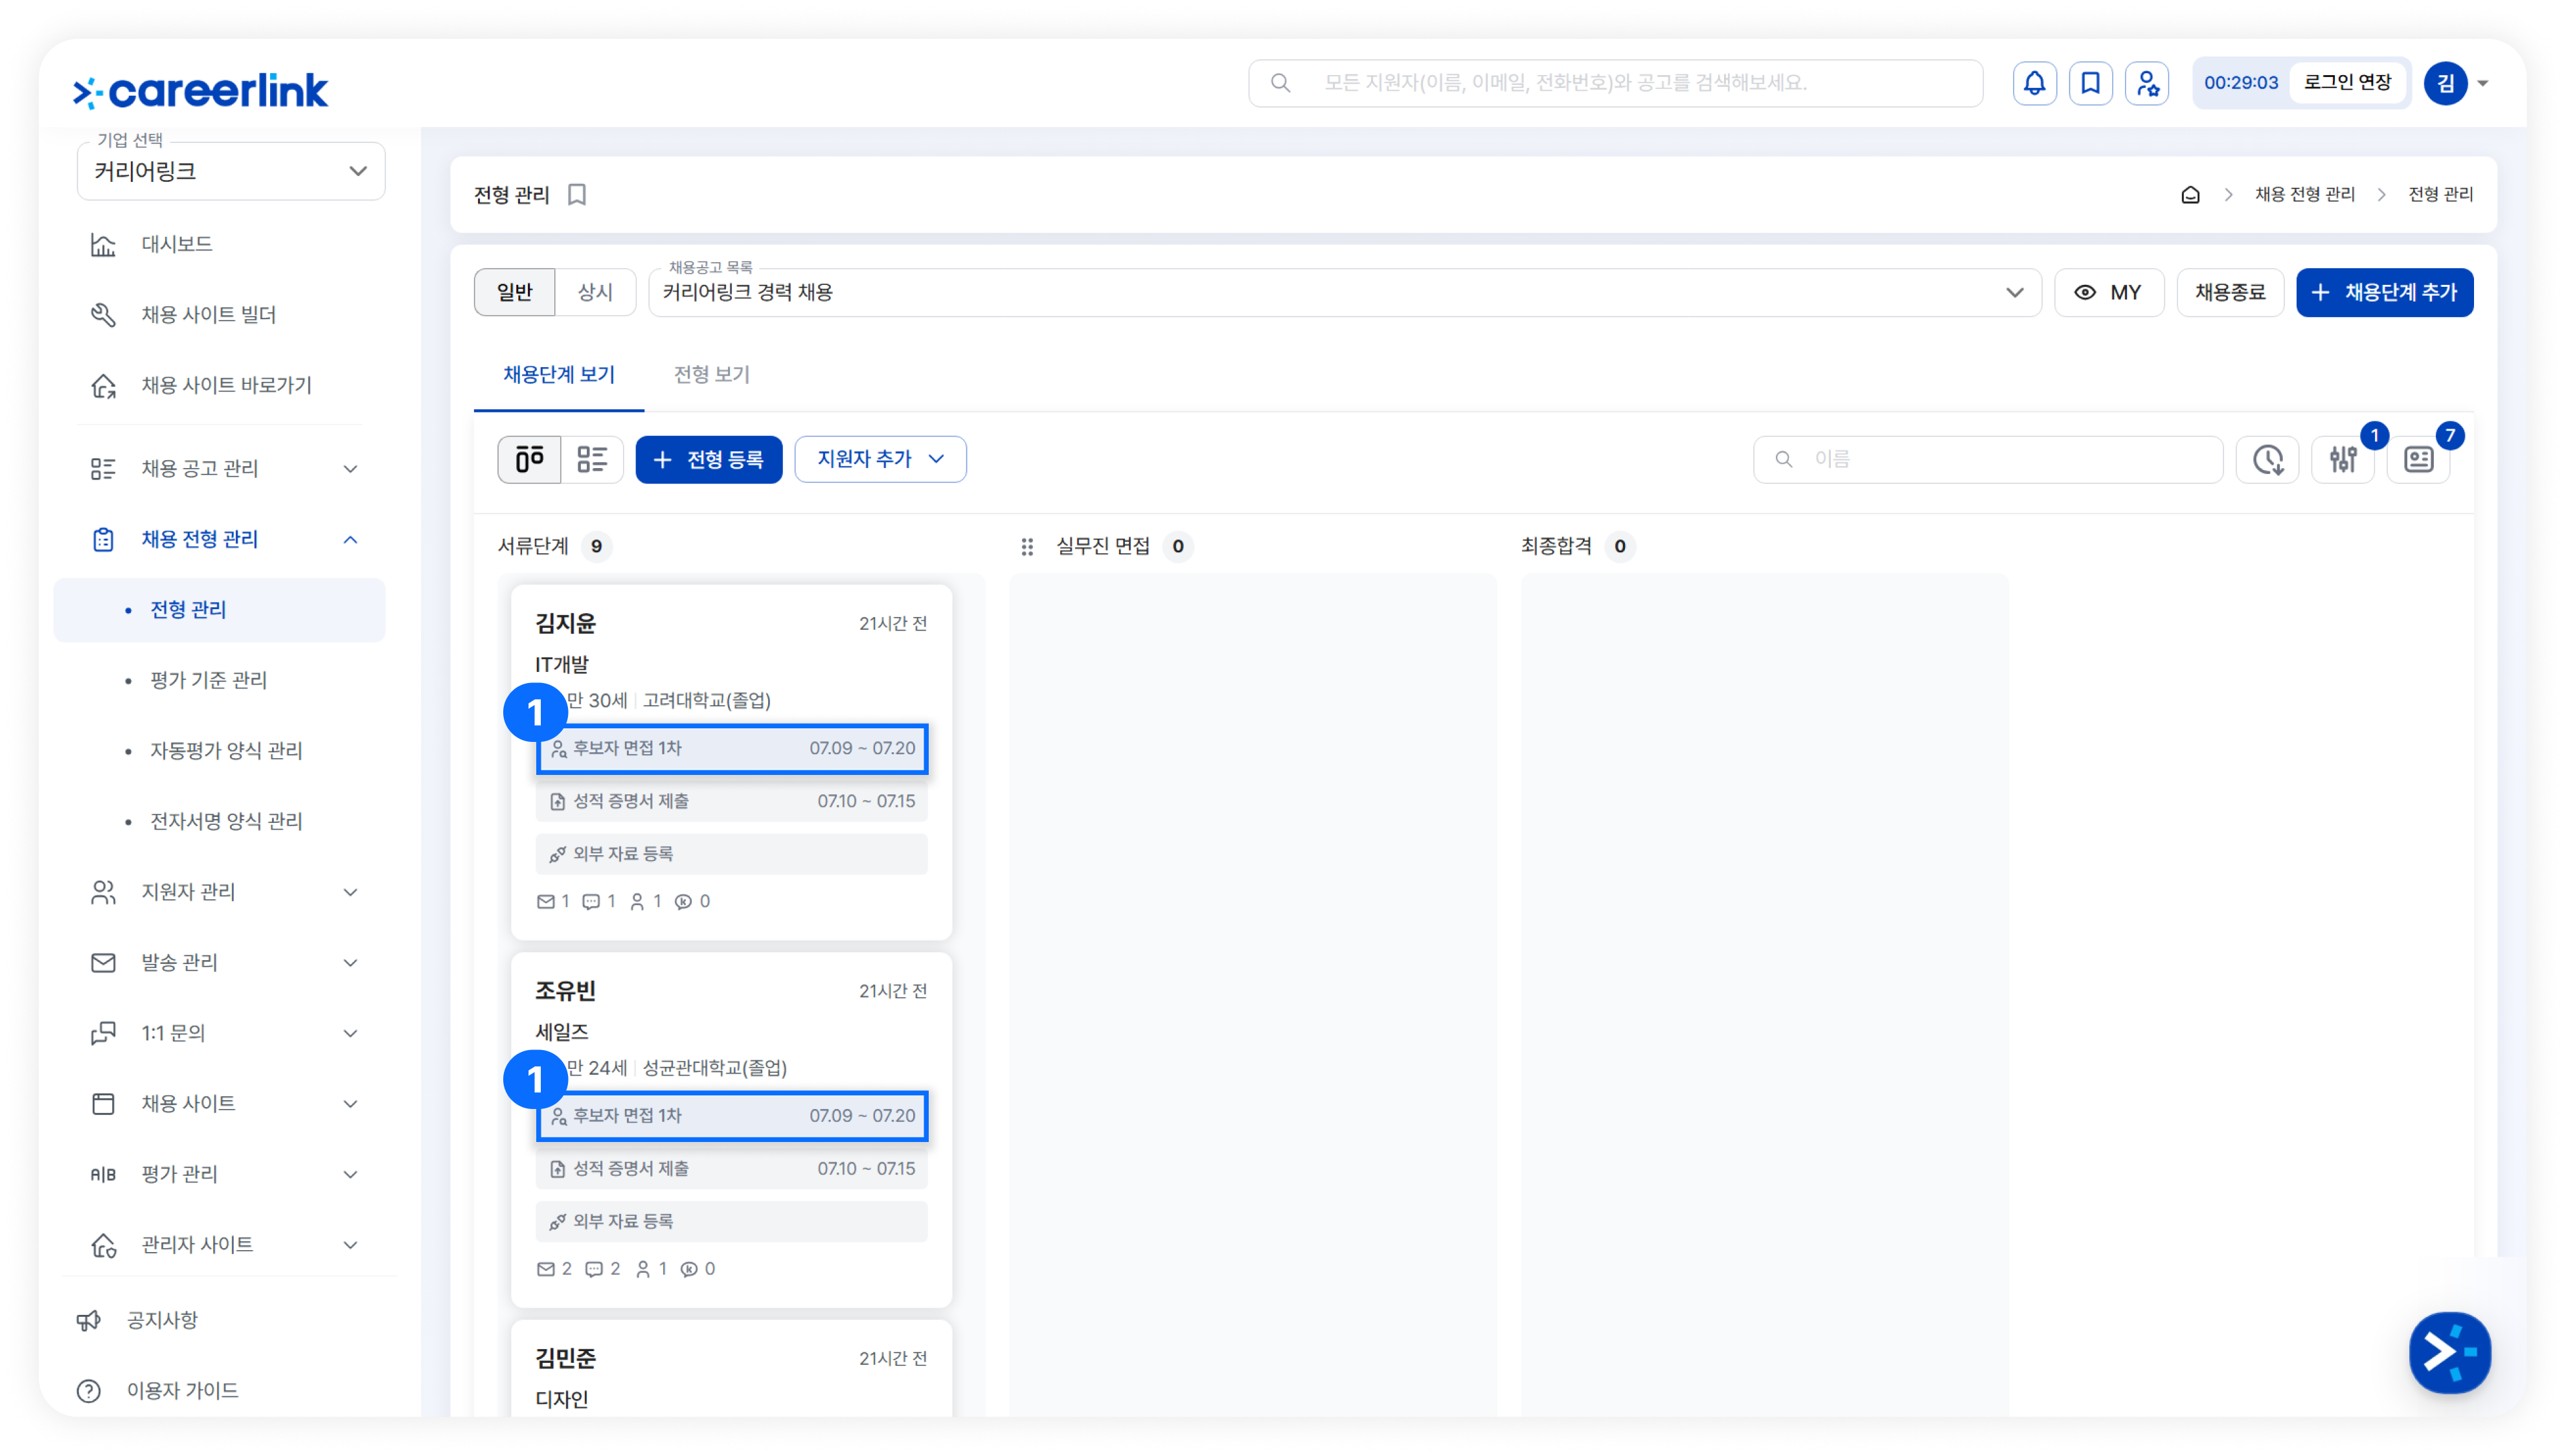Screen dimensions: 2566x1456
Task: Open 채용 사이트 바로가기 in the sidebar
Action: pos(226,386)
